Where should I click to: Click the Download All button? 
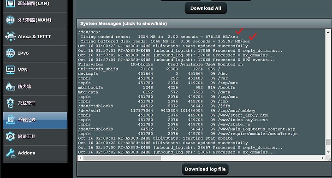(x=206, y=8)
